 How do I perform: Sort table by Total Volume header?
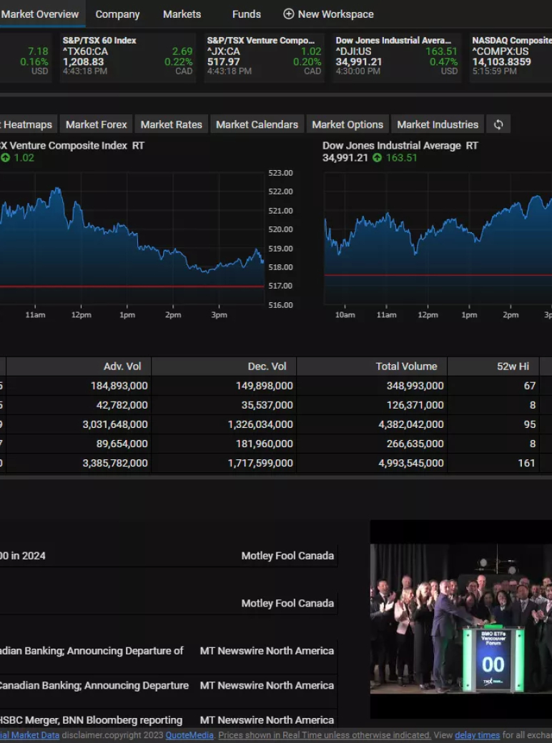point(406,366)
